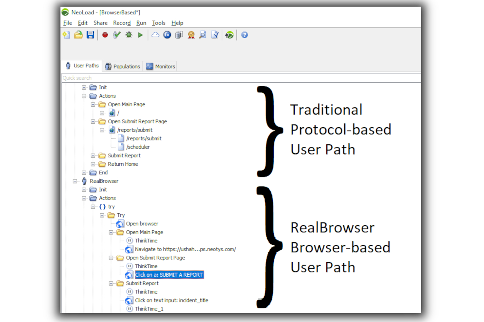Start recording a new user path
The width and height of the screenshot is (484, 322).
(x=105, y=35)
